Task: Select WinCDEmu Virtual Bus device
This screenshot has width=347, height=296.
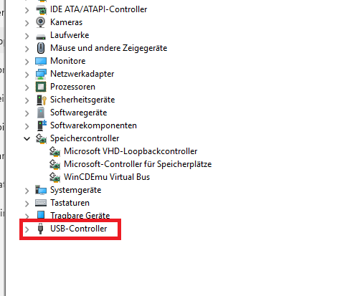Action: (107, 177)
